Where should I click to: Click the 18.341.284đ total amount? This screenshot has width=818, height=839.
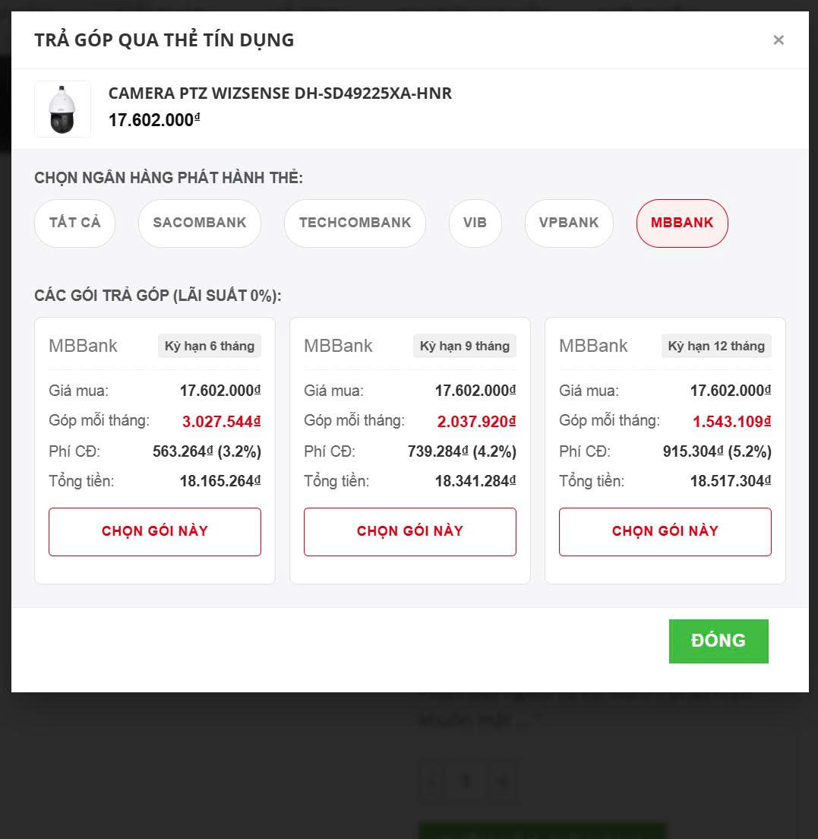[x=475, y=481]
